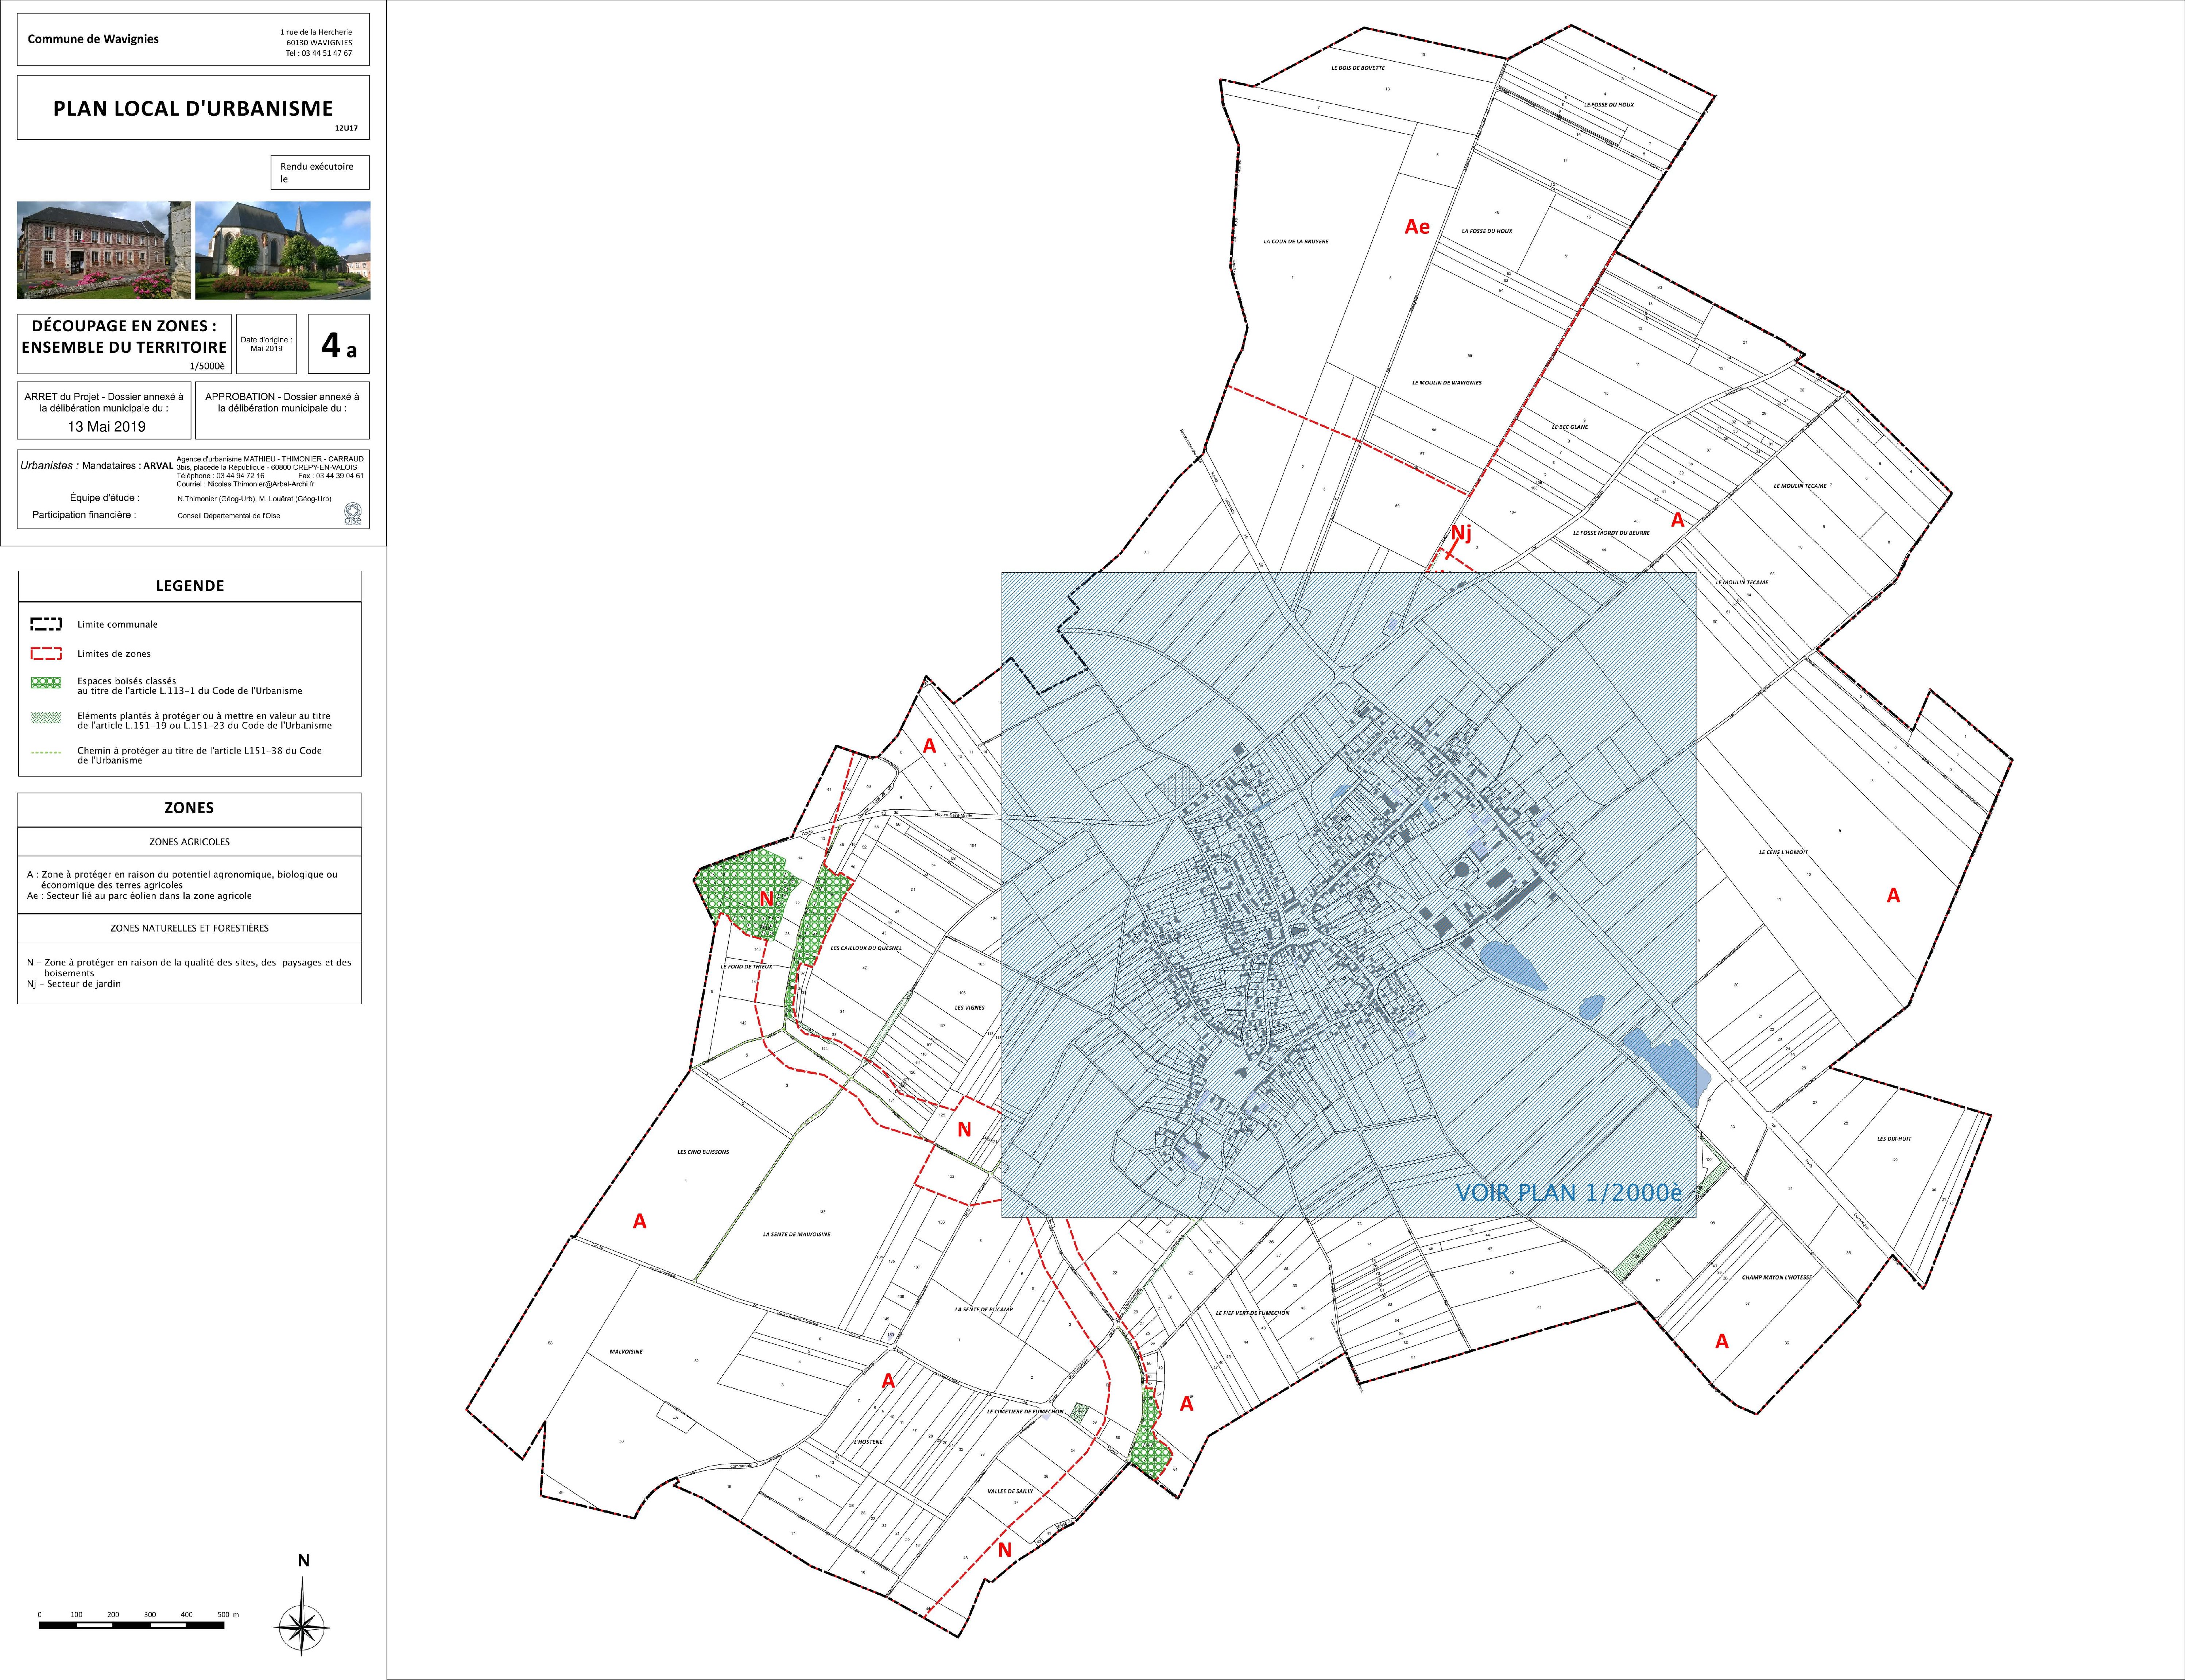
Task: Click the 'Commune de Wavignies' heading
Action: pos(93,39)
